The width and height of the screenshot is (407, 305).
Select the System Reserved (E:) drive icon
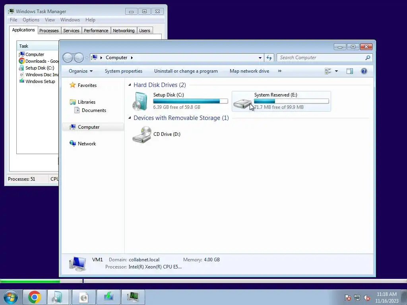242,104
